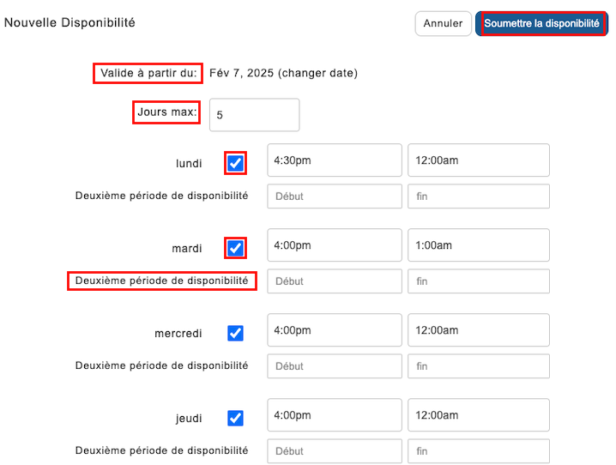
Task: Disable the mercredi checkbox
Action: pos(235,333)
